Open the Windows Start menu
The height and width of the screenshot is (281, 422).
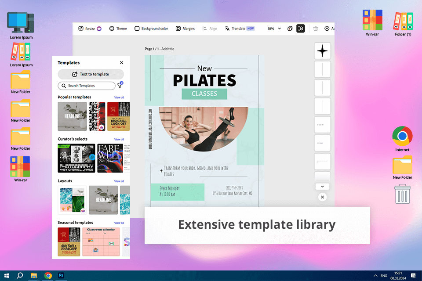[7, 276]
